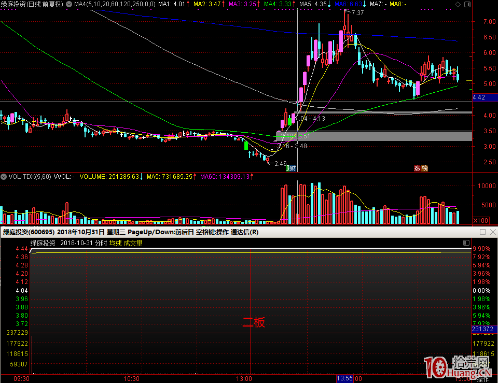Click the 13:55 time marker on axis
The height and width of the screenshot is (383, 498).
coord(345,378)
